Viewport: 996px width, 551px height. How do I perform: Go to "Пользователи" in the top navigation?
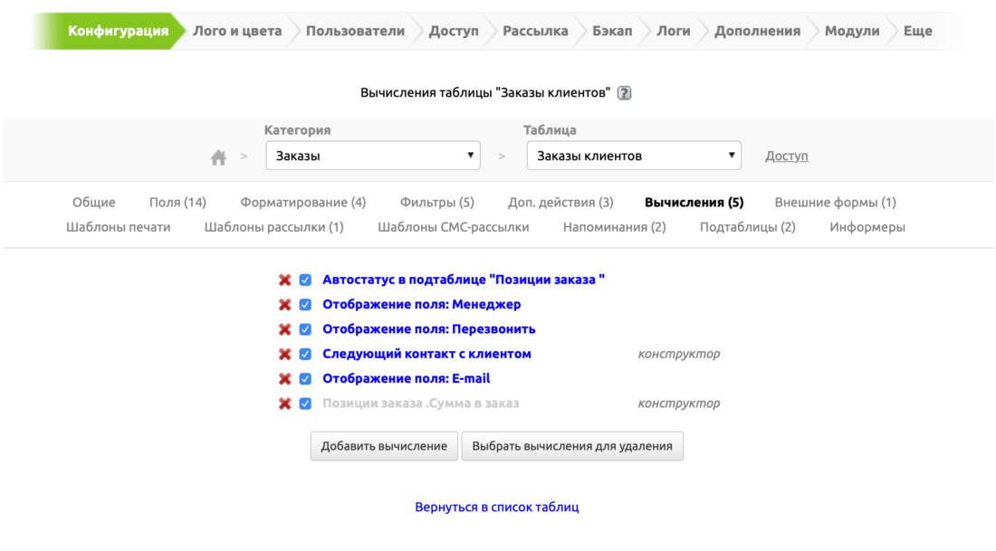[355, 31]
